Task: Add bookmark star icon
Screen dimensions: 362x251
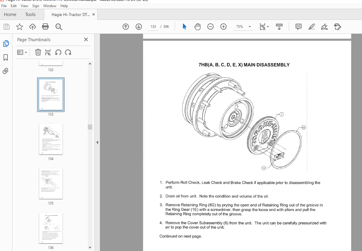Action: tap(20, 27)
